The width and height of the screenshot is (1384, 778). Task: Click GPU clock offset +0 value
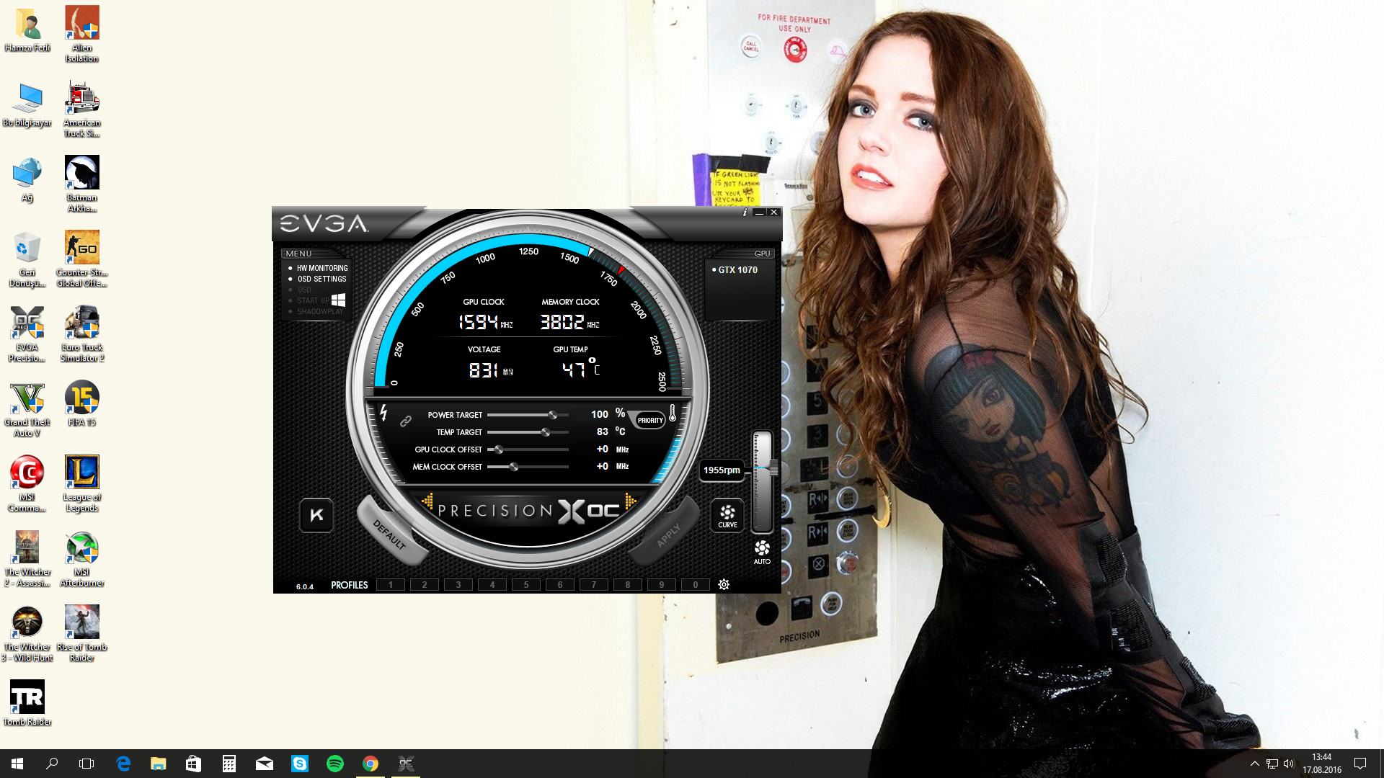603,449
